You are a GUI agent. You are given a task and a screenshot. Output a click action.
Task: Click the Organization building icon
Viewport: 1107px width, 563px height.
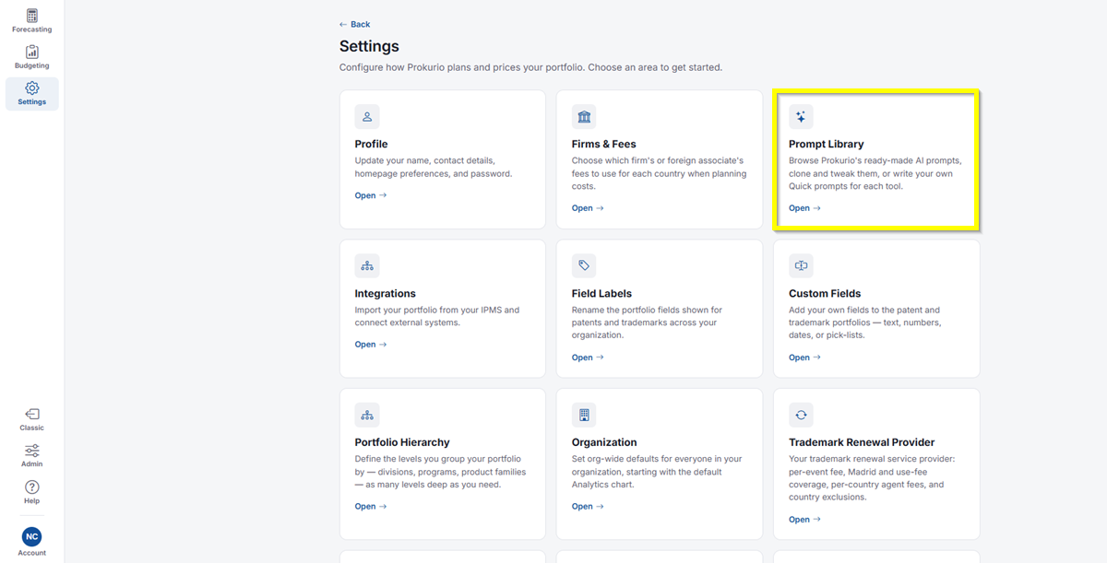[x=584, y=416]
